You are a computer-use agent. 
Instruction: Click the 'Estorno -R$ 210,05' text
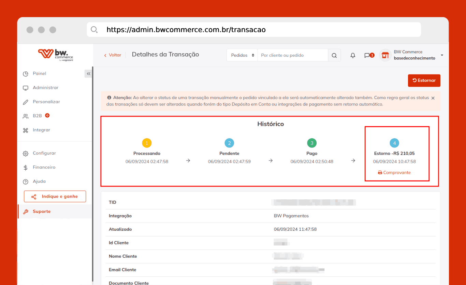point(394,154)
